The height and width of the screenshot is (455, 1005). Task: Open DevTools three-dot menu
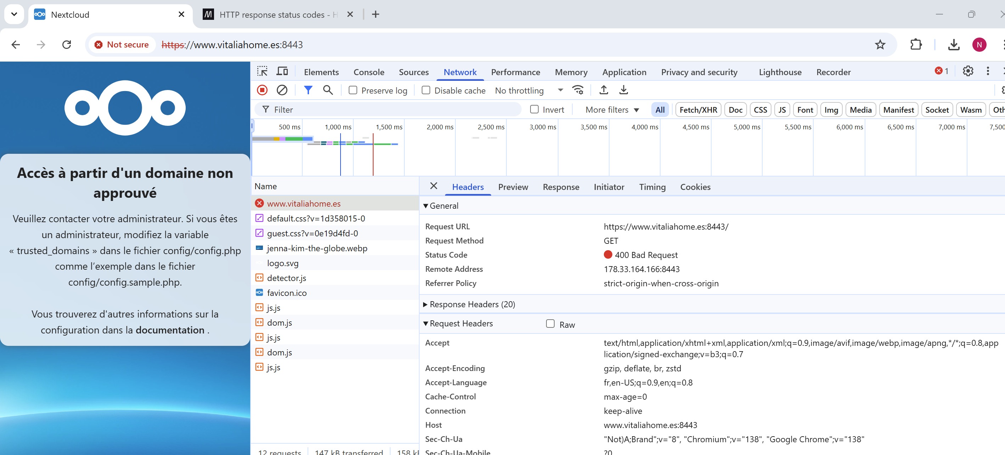(988, 71)
